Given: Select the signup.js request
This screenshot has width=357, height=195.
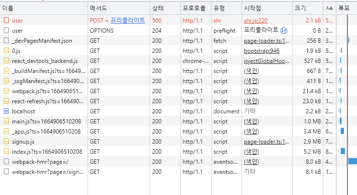Looking at the screenshot, I should [x=23, y=142].
